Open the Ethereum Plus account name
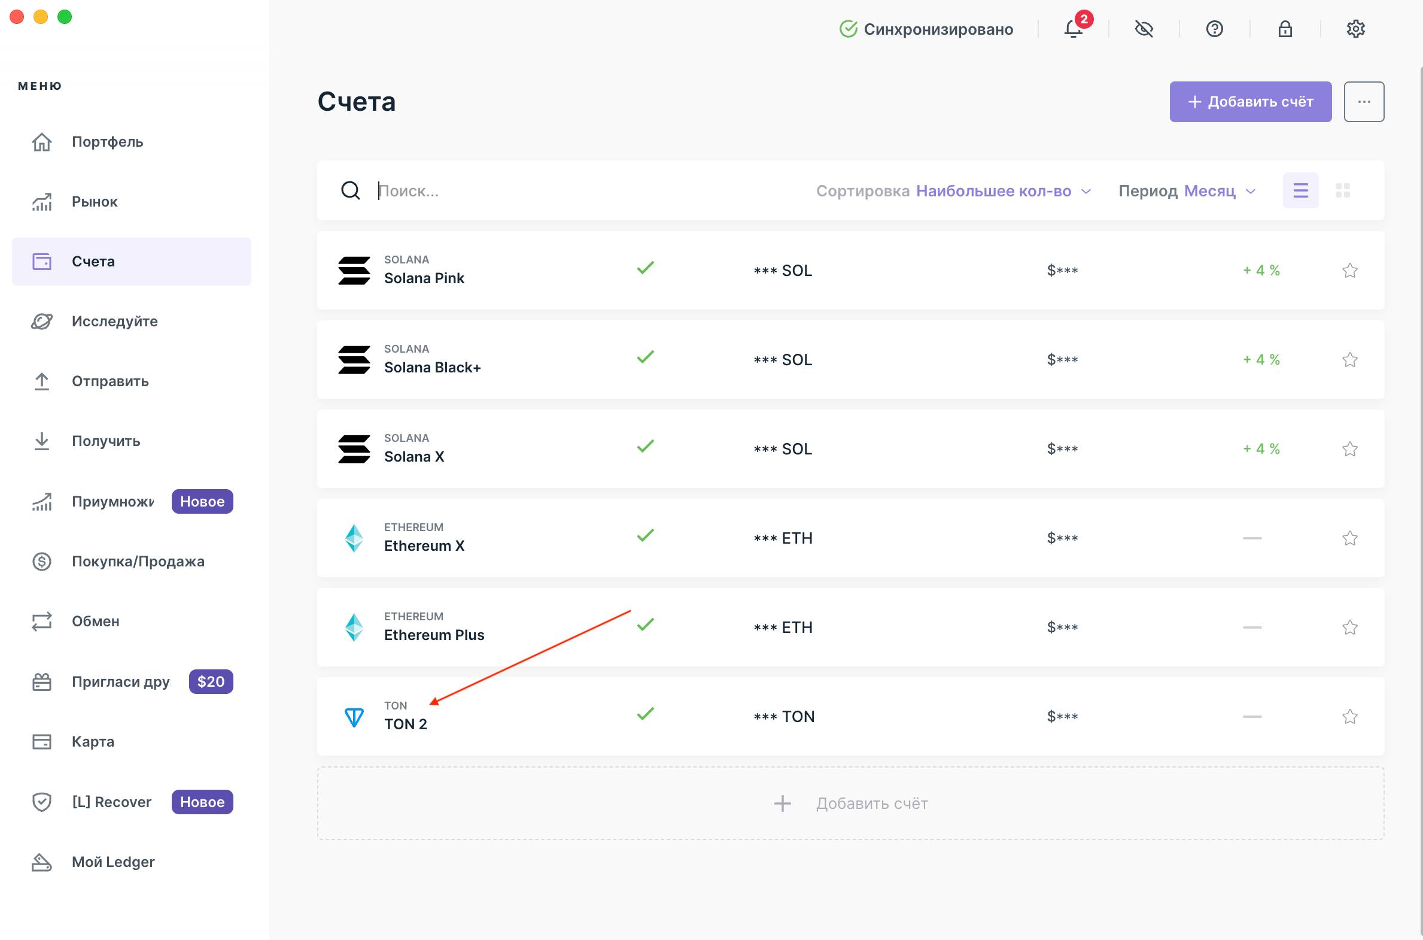This screenshot has width=1423, height=940. pyautogui.click(x=434, y=635)
